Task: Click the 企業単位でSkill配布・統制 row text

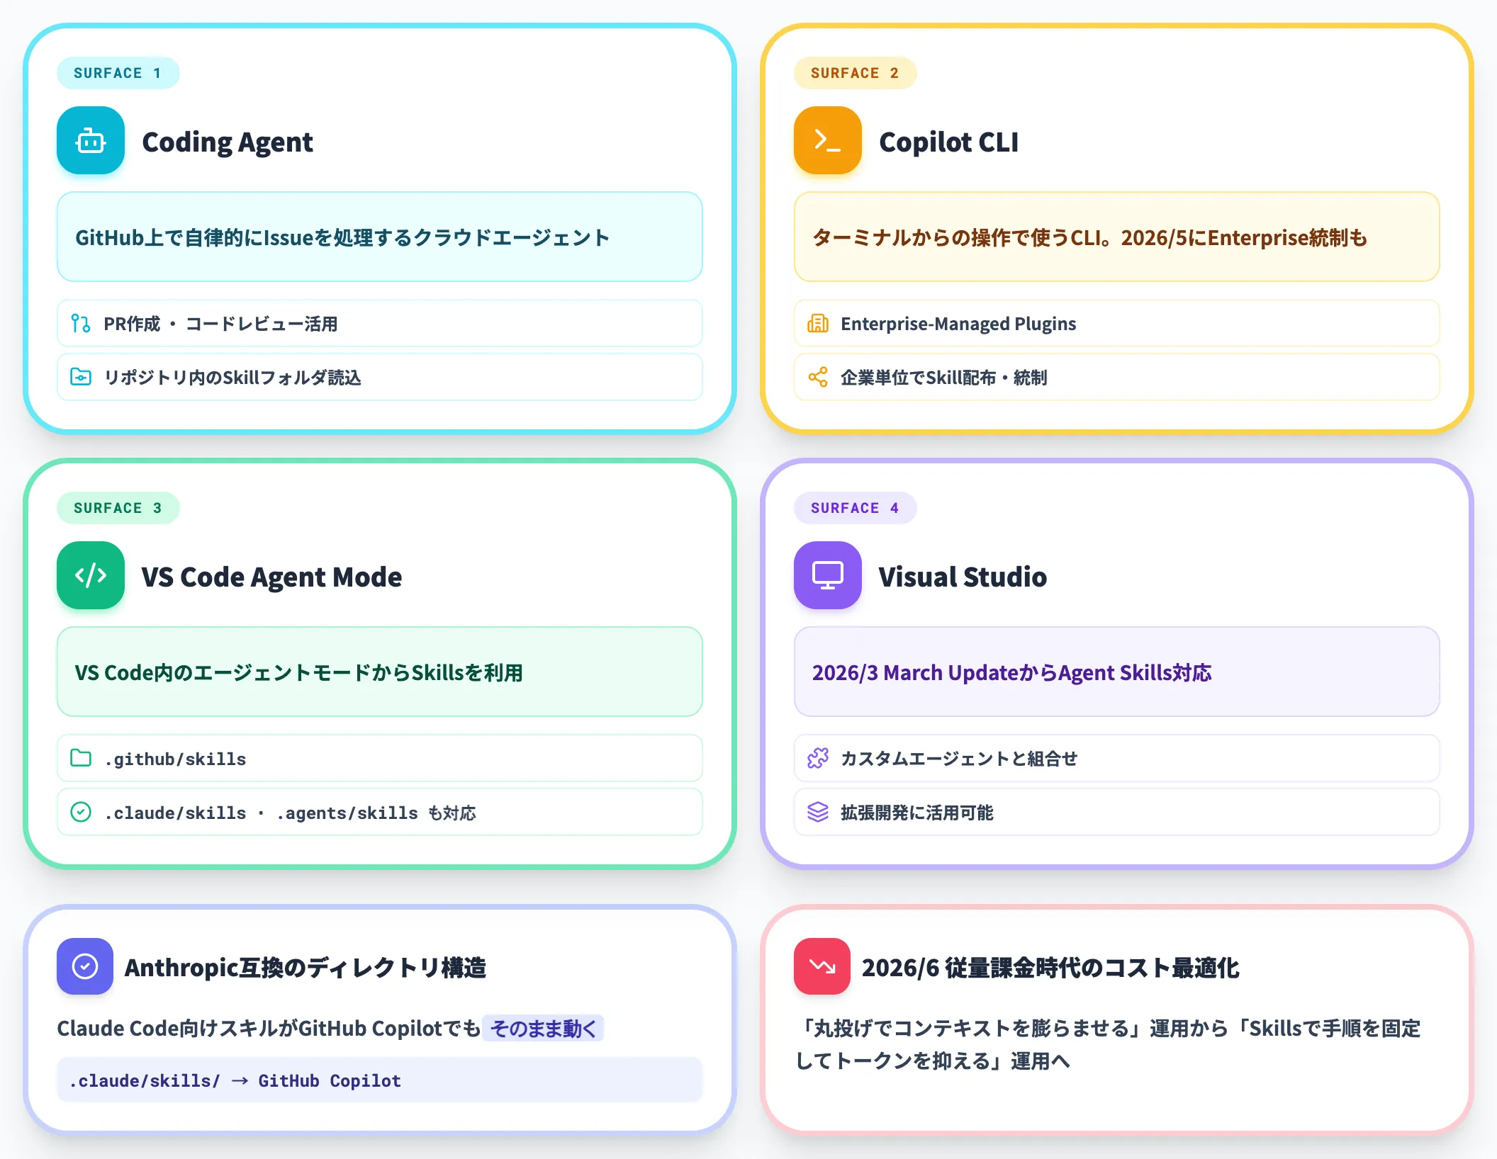Action: tap(943, 378)
